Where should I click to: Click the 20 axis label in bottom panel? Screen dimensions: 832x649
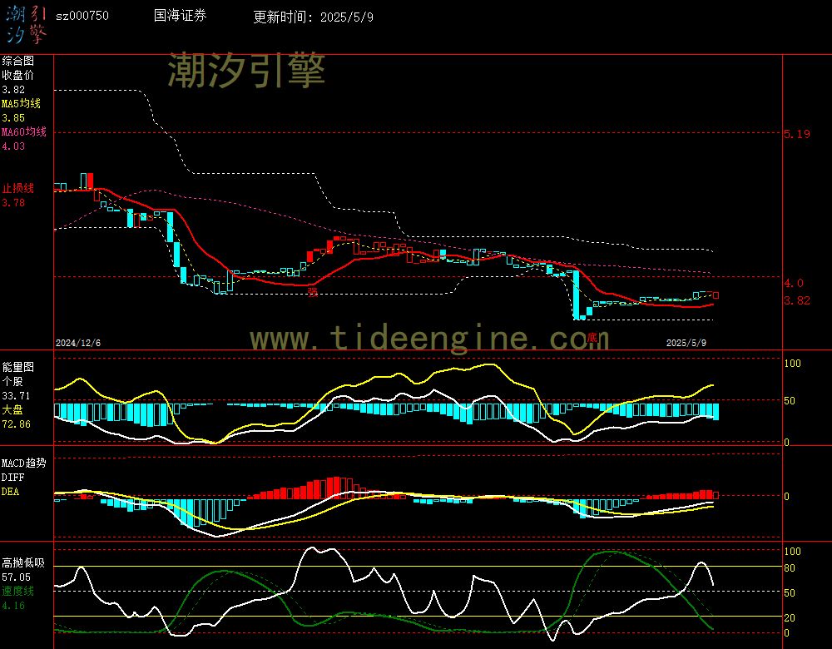(790, 618)
